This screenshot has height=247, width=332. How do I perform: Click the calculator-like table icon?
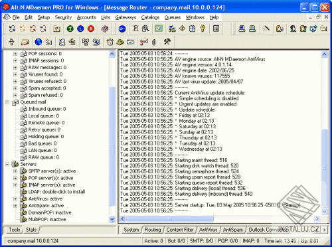click(216, 29)
